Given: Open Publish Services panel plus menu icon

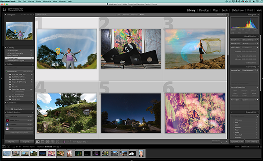Looking at the screenshot, I should click(32, 112).
